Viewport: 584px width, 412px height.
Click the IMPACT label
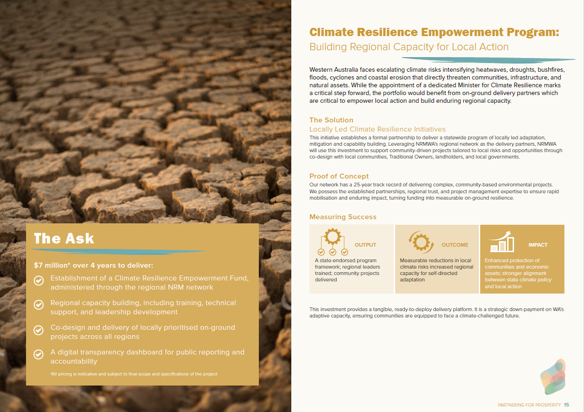(x=538, y=245)
